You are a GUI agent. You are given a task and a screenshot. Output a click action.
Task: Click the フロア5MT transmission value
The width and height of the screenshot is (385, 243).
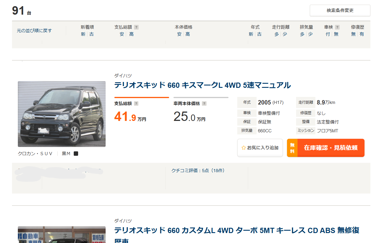click(x=327, y=131)
